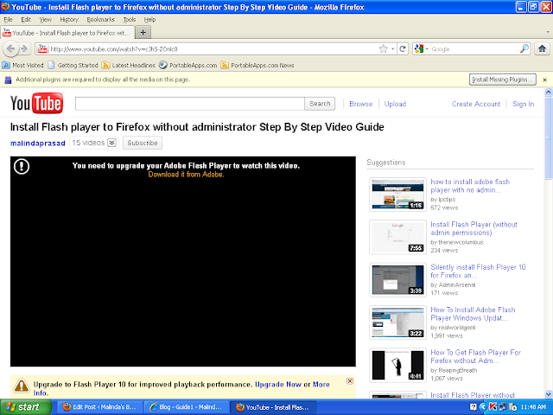Click Create Account link

476,104
